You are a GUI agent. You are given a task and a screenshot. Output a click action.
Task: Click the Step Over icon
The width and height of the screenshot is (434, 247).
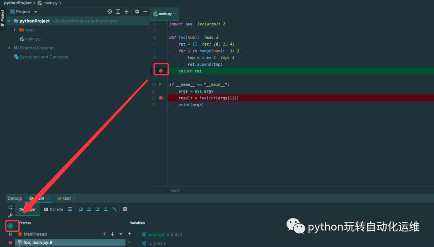[80, 209]
